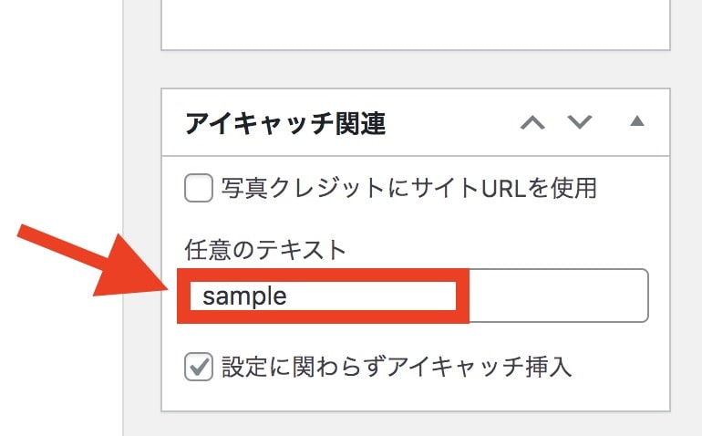Click inside the empty meta box above
Image resolution: width=702 pixels, height=436 pixels.
[416, 23]
